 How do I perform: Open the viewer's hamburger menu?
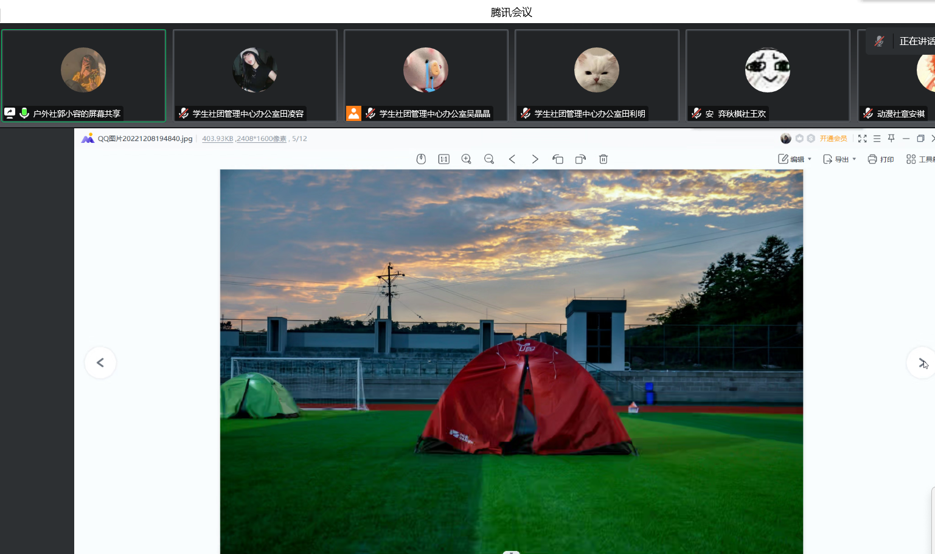click(877, 139)
